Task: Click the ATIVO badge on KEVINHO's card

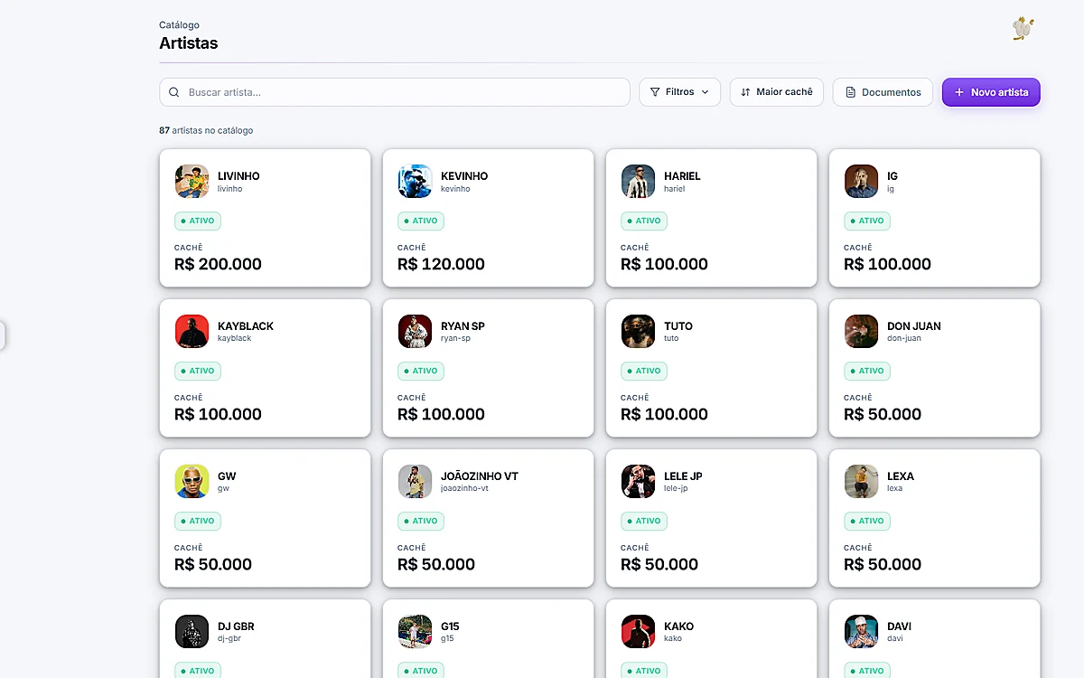Action: point(421,221)
